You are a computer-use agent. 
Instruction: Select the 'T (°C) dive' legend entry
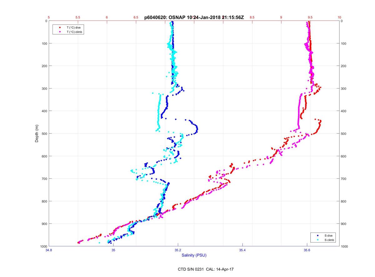point(73,28)
